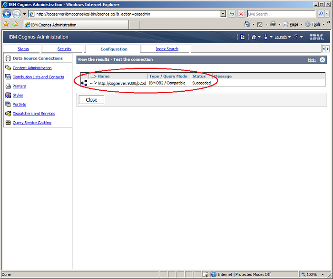Open the Index Search tab
Screen dimensions: 333x279
(x=167, y=49)
